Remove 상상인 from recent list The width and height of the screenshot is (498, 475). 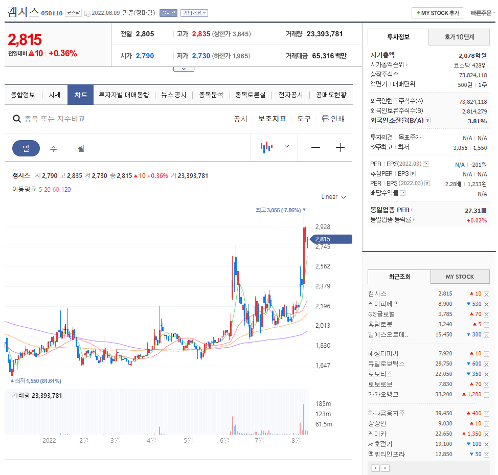[x=486, y=423]
